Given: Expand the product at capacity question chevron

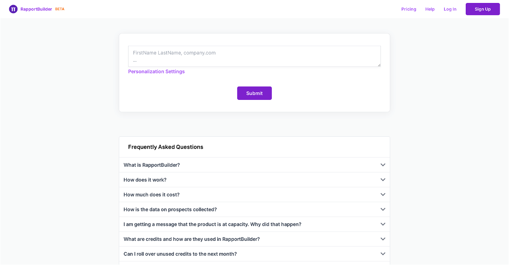Looking at the screenshot, I should pos(383,224).
